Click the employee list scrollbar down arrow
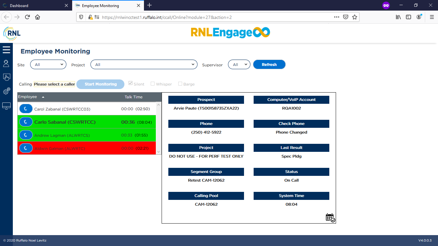 pos(158,152)
